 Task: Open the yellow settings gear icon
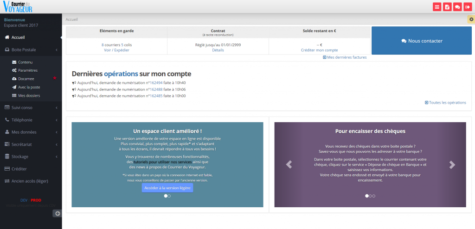click(x=471, y=19)
